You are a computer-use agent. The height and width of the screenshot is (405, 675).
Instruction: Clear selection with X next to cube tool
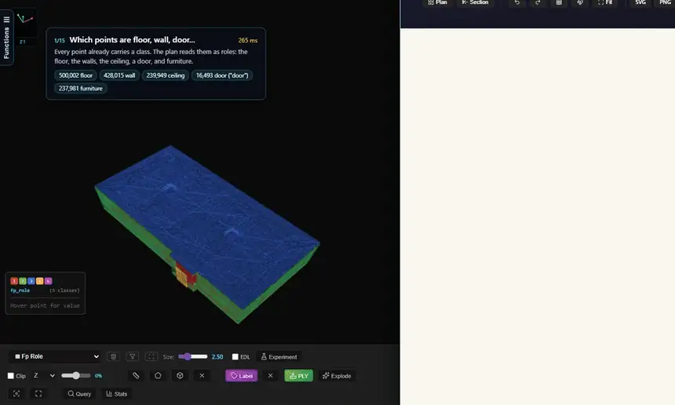point(202,376)
